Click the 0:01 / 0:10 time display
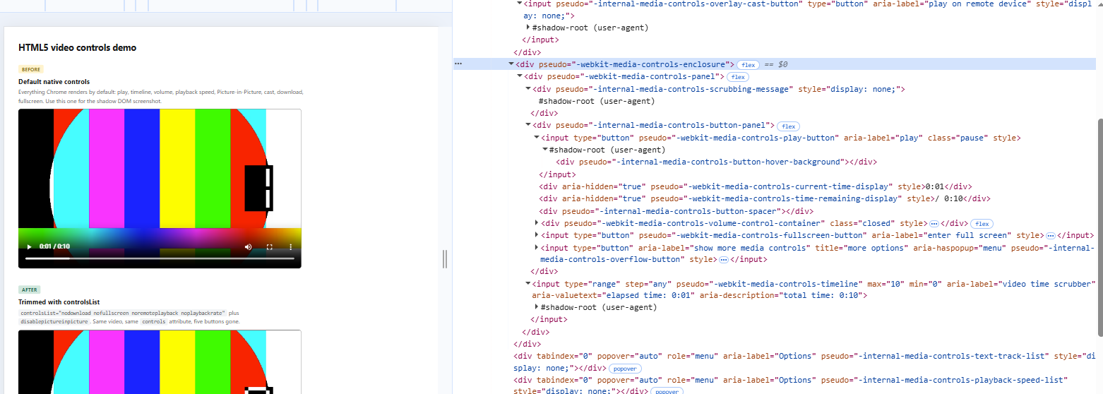The image size is (1103, 394). coord(54,246)
